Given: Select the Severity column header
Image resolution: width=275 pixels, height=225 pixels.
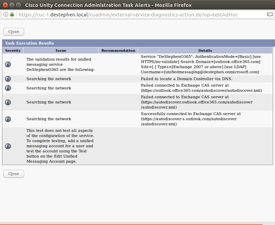Looking at the screenshot, I should [x=13, y=50].
